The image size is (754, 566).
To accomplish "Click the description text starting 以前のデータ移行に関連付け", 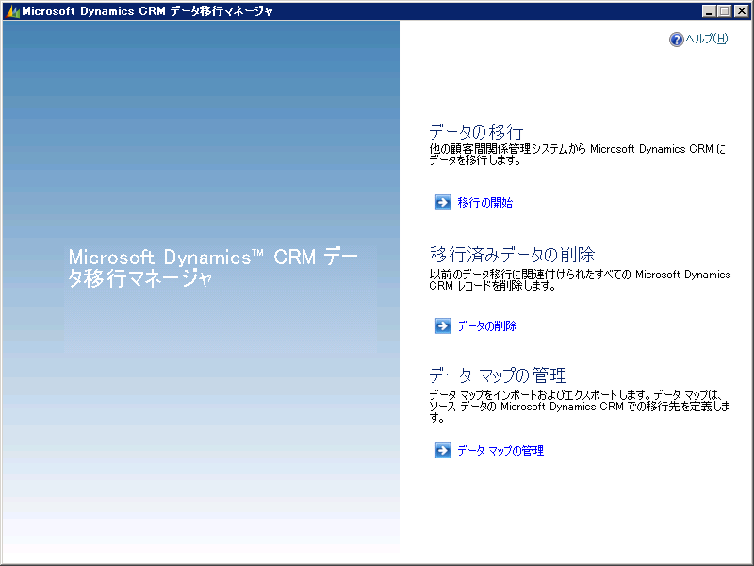I will [x=580, y=279].
